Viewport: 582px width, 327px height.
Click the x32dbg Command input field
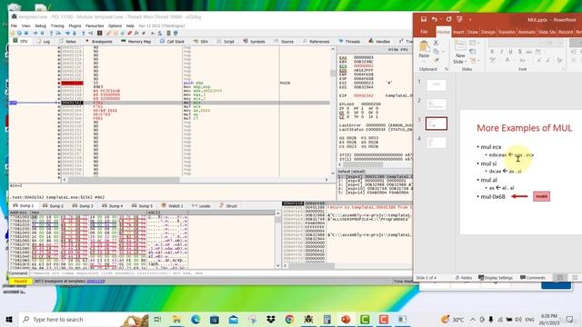221,273
